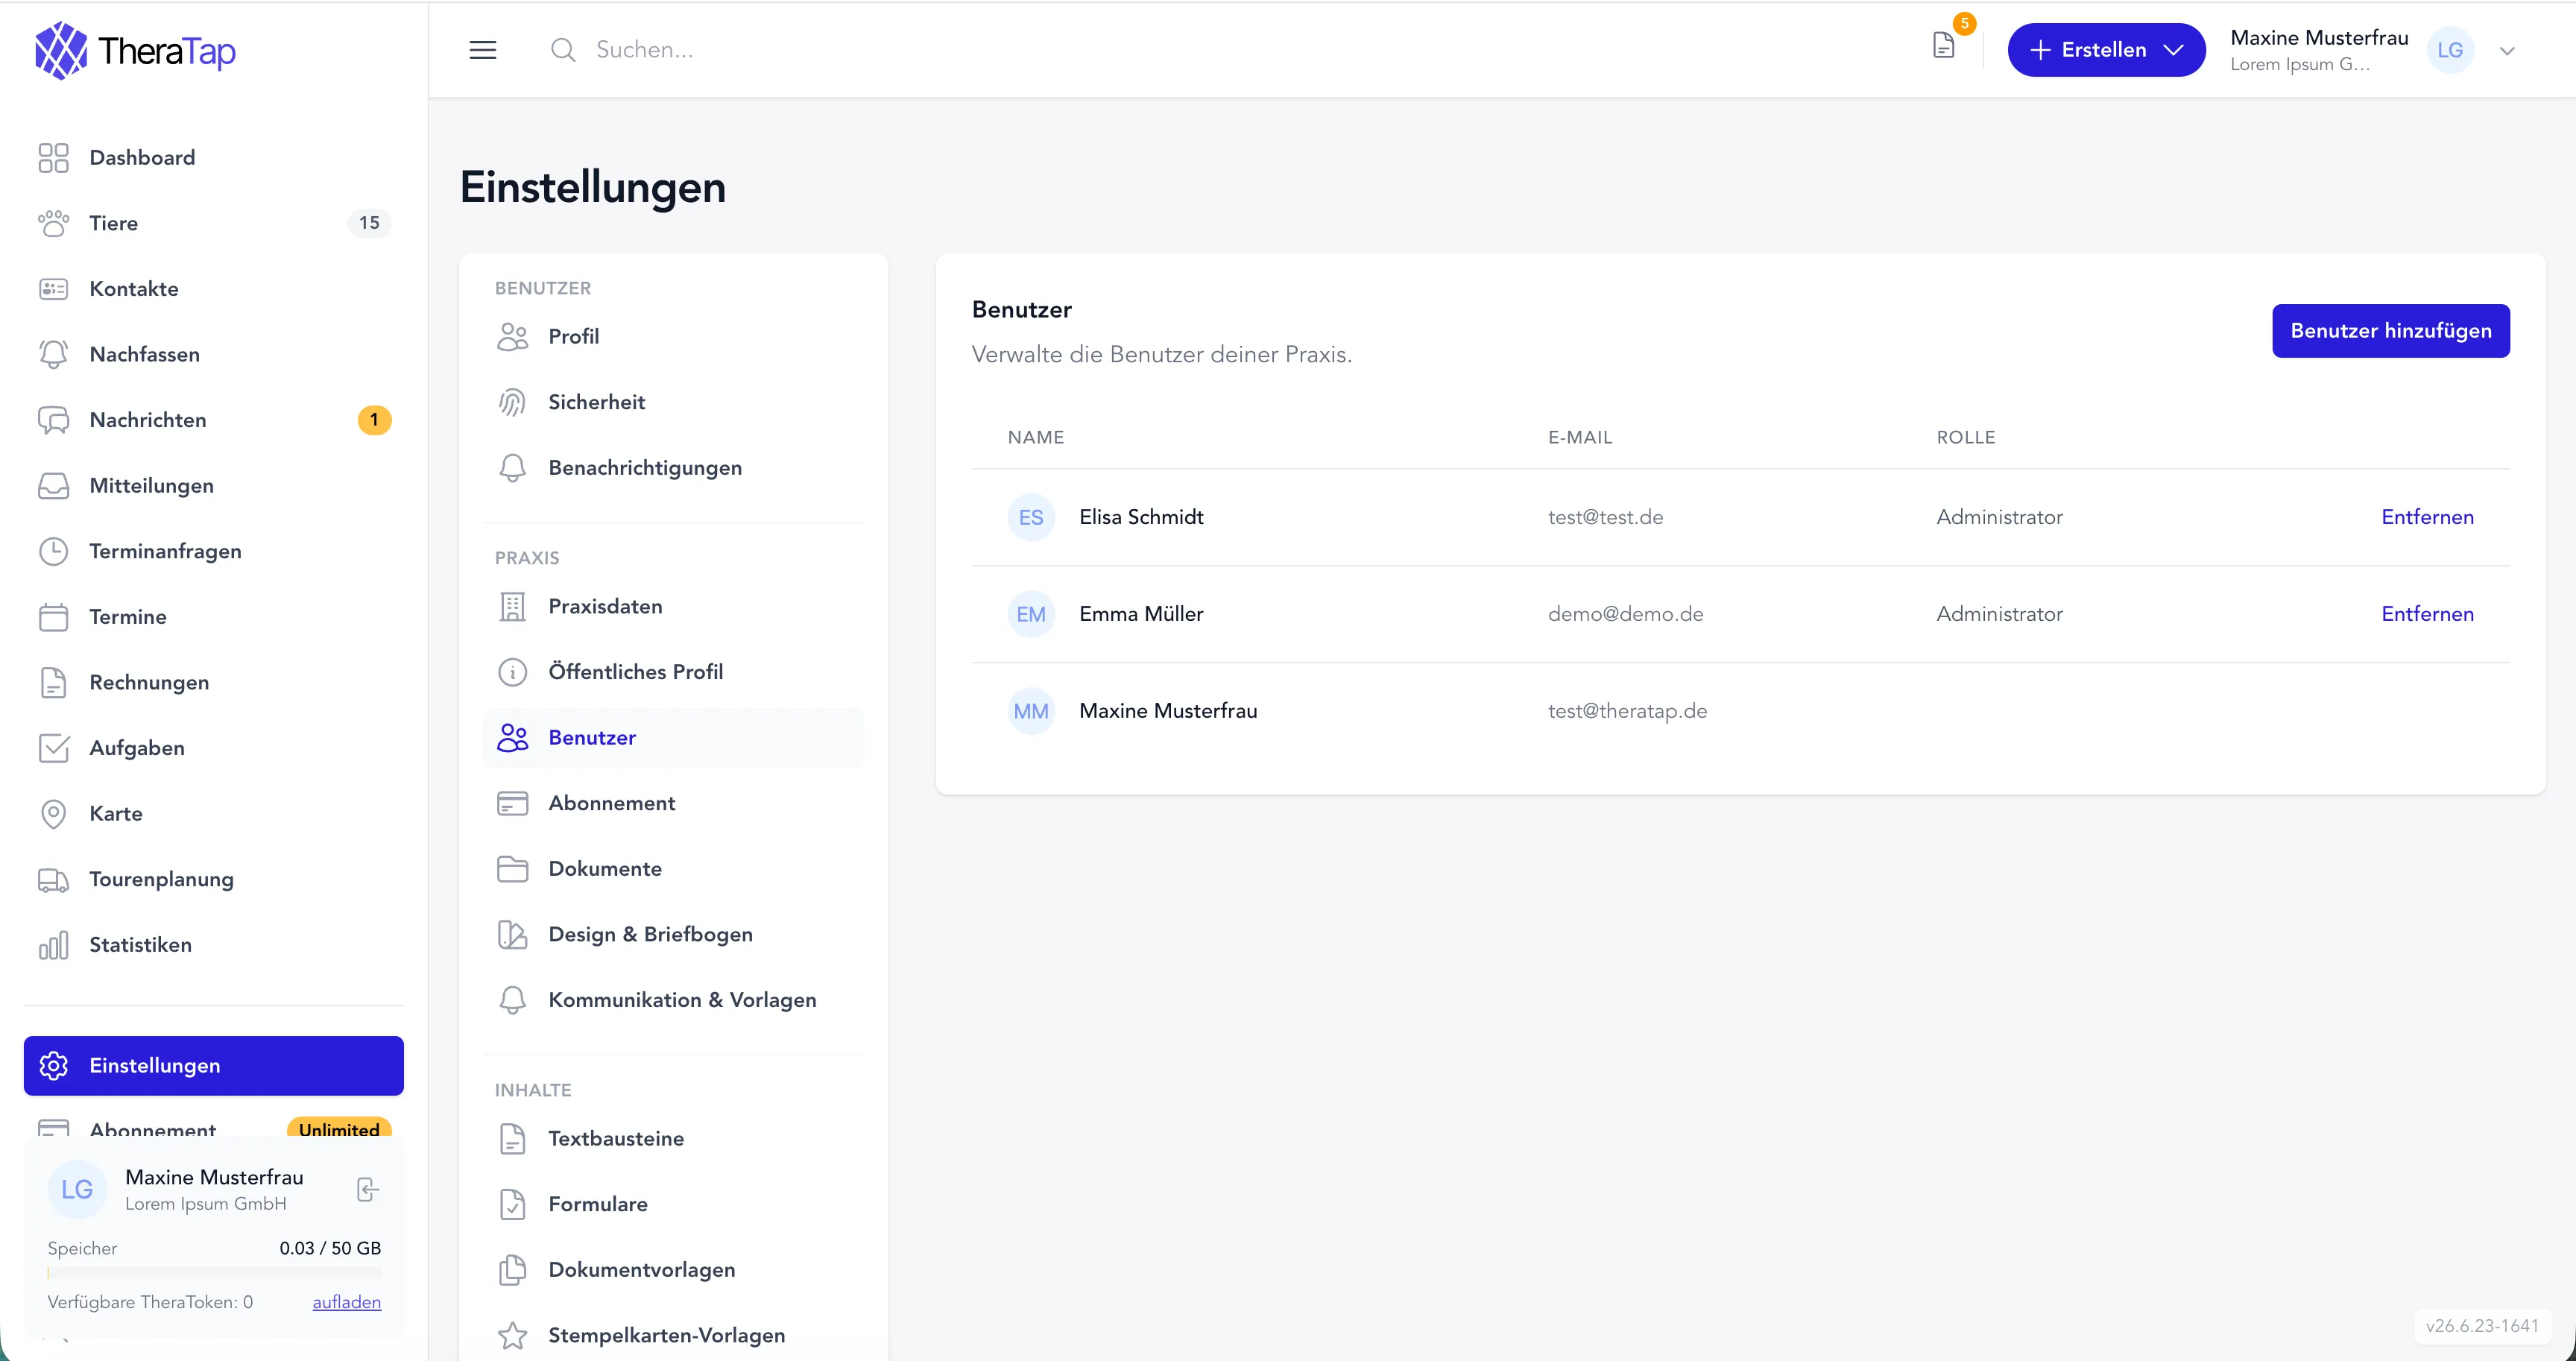This screenshot has height=1361, width=2576.
Task: Click Entfernen for Emma Müller
Action: 2427,614
